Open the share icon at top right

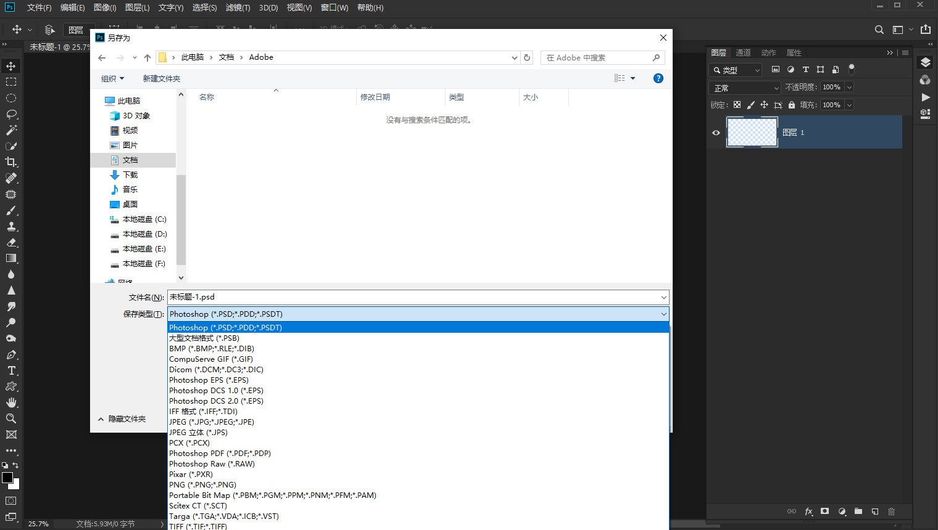click(x=926, y=30)
